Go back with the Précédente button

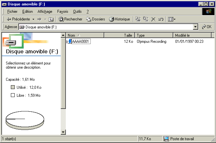coord(18,19)
